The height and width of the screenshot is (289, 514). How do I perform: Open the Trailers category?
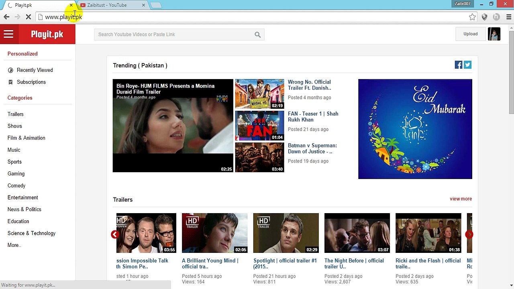pyautogui.click(x=16, y=114)
